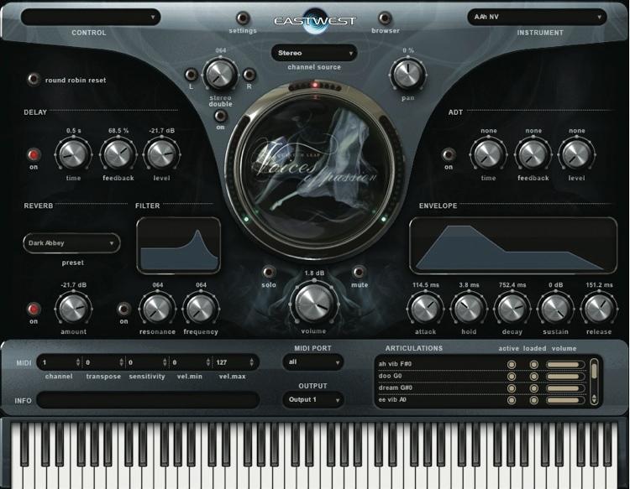Enable the ADT effect
630x489 pixels.
click(x=449, y=154)
